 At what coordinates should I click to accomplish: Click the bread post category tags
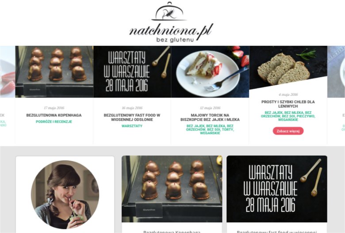click(x=288, y=116)
